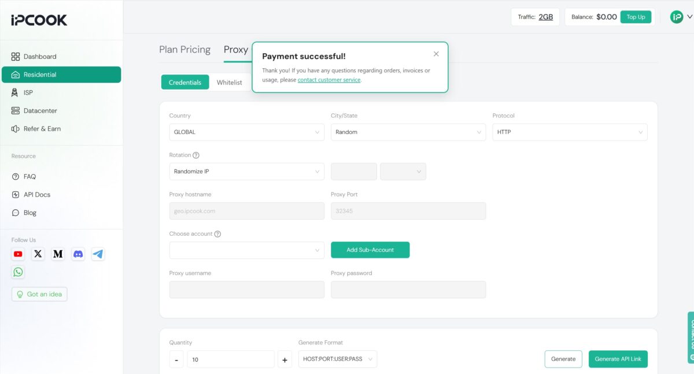
Task: Open the Rotation Randomize IP dropdown
Action: tap(247, 172)
